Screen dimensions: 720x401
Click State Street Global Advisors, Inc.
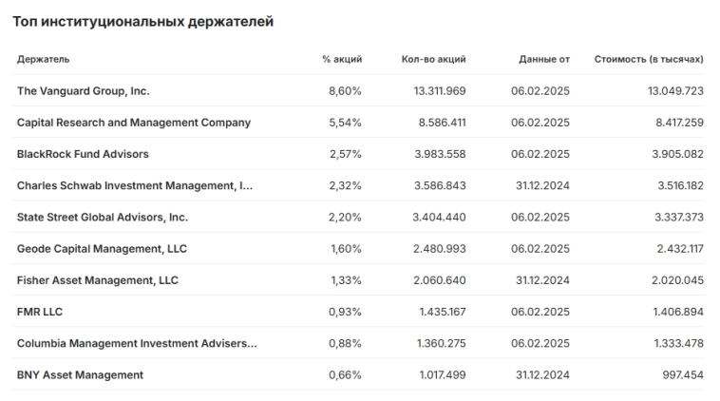[103, 217]
